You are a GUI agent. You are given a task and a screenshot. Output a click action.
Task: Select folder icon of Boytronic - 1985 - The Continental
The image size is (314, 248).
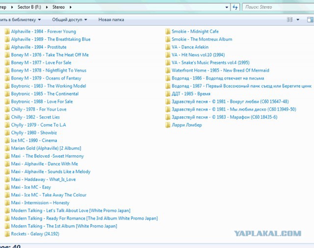click(7, 94)
